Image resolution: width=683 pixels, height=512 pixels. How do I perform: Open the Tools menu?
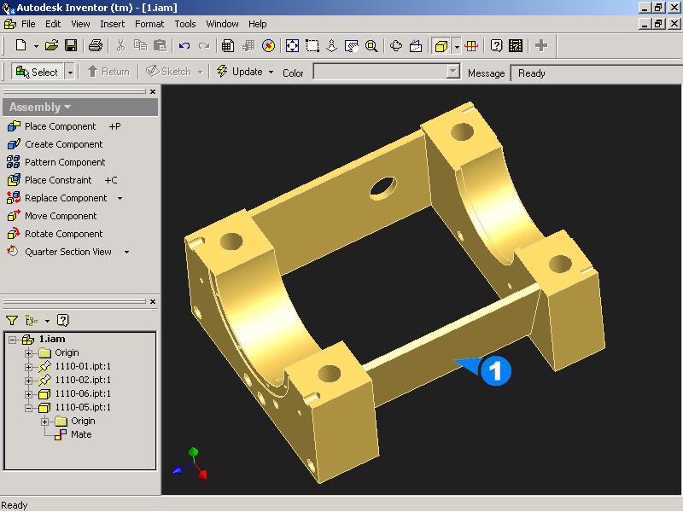click(x=185, y=24)
